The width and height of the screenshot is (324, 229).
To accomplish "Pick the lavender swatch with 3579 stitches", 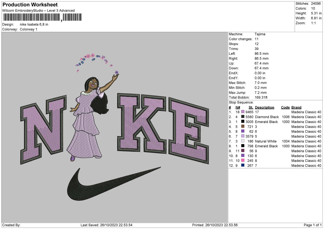I will tap(243, 136).
